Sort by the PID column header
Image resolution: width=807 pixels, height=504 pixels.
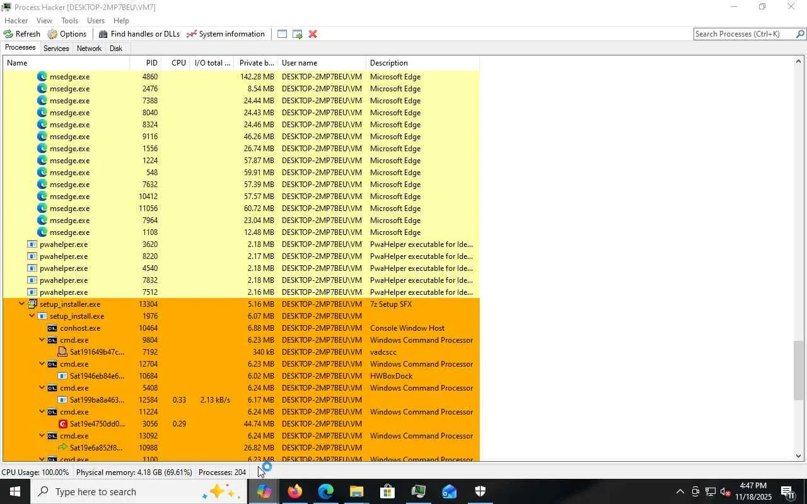coord(146,63)
